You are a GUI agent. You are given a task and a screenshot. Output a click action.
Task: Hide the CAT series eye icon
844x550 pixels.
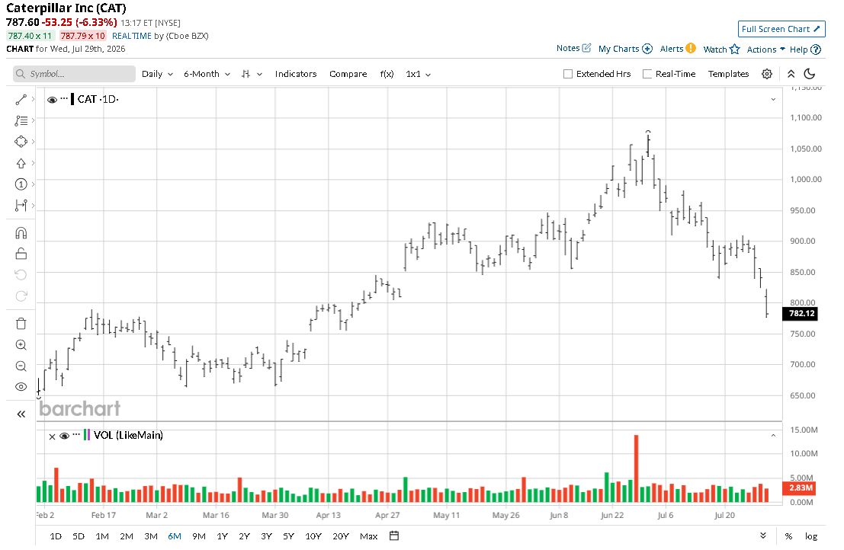52,100
